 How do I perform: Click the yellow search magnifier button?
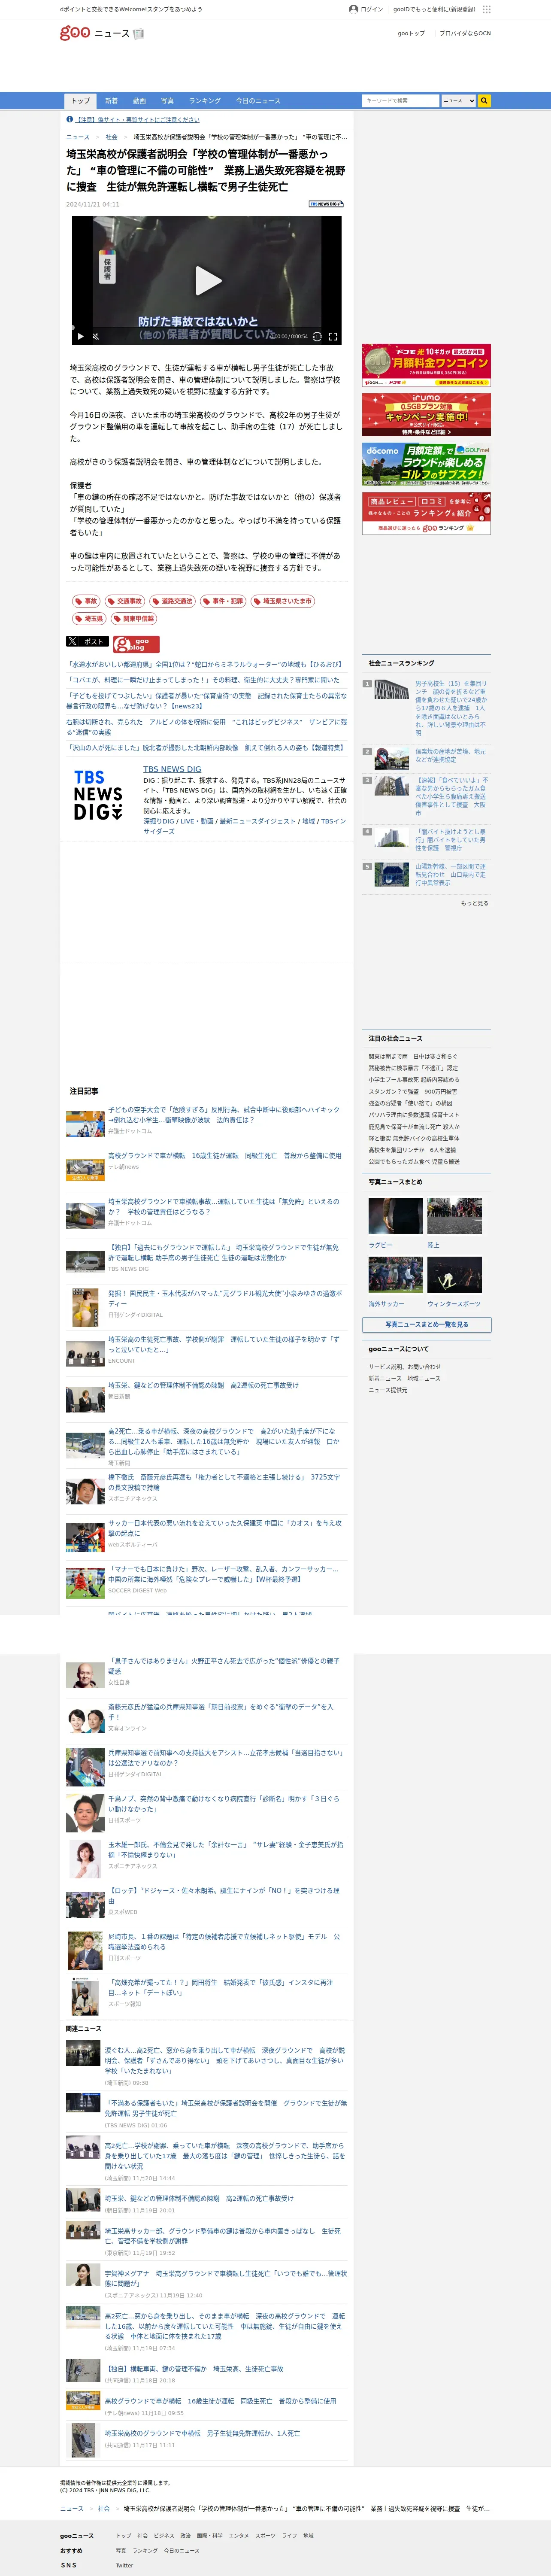click(x=484, y=101)
